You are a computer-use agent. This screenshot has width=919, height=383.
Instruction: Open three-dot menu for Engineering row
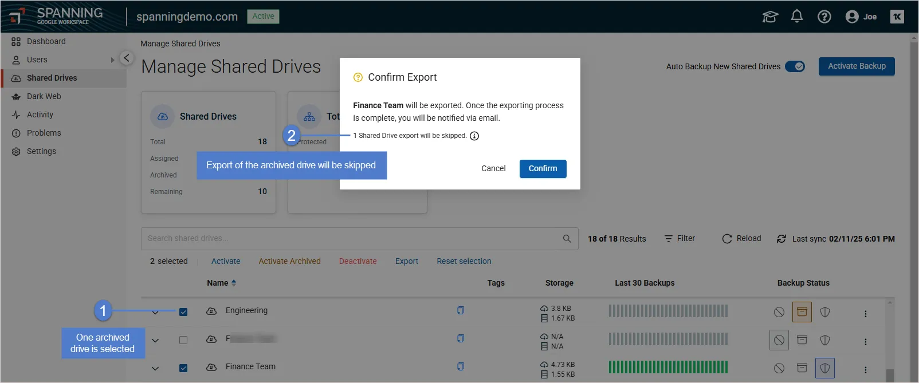point(865,314)
